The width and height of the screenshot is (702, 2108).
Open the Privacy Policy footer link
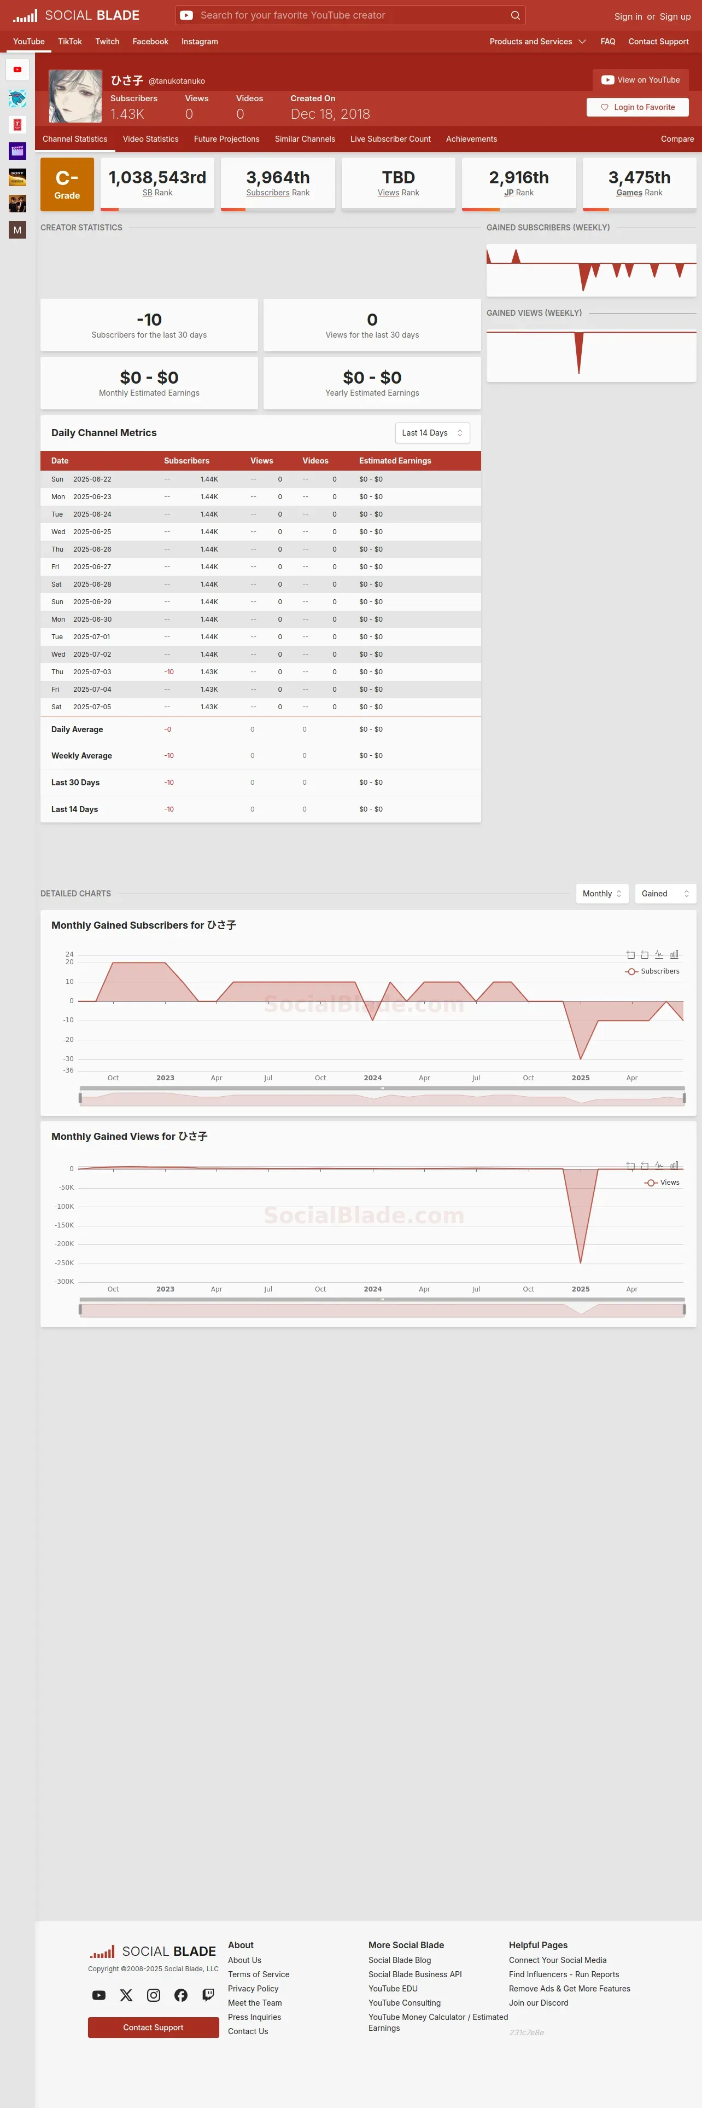coord(253,1989)
